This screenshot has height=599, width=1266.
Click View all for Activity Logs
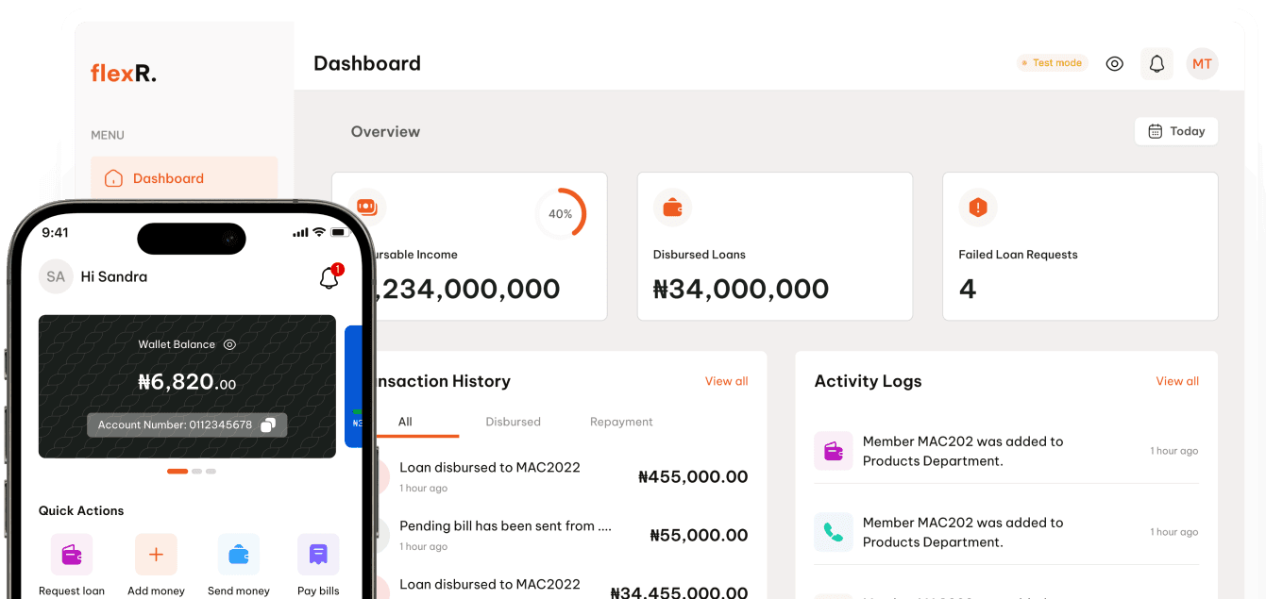1177,381
